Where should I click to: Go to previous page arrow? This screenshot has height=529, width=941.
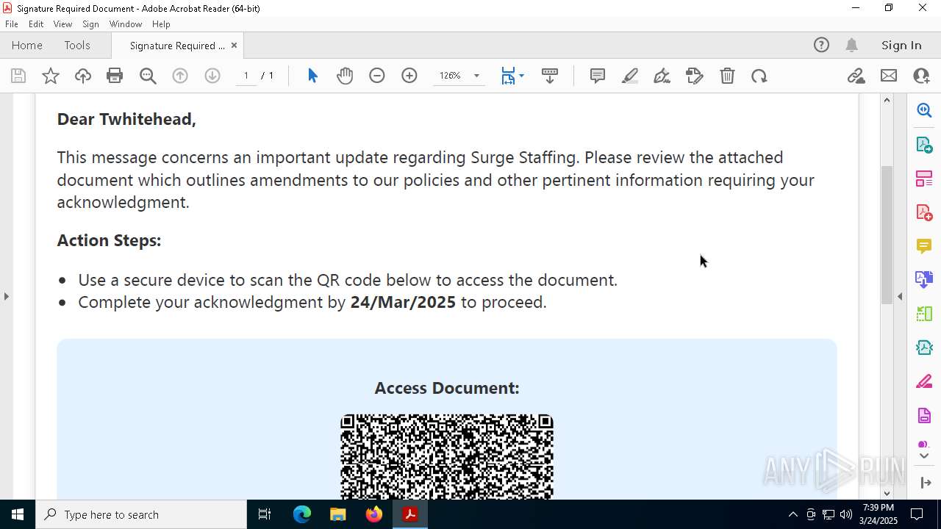[180, 76]
